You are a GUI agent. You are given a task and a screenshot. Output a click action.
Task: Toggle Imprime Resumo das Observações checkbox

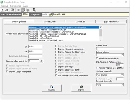pyautogui.click(x=56, y=52)
